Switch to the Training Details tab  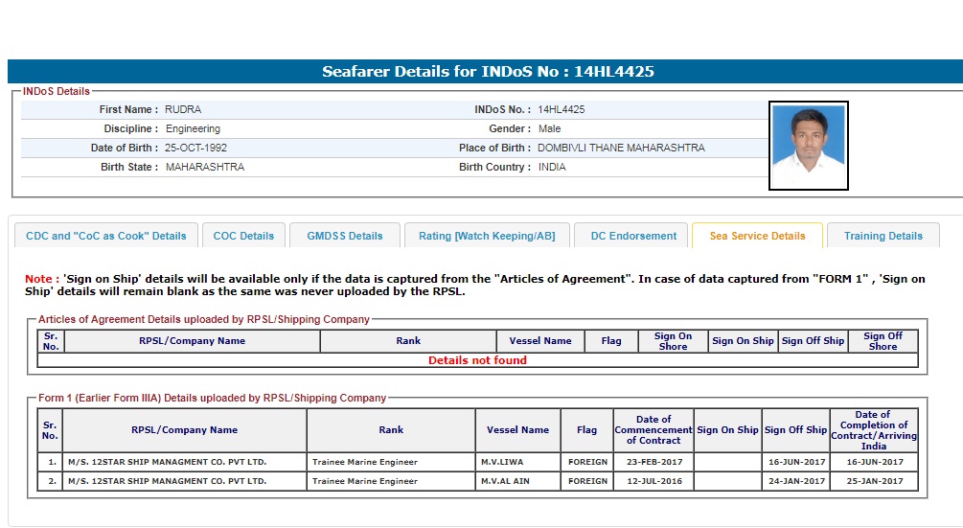pos(883,236)
